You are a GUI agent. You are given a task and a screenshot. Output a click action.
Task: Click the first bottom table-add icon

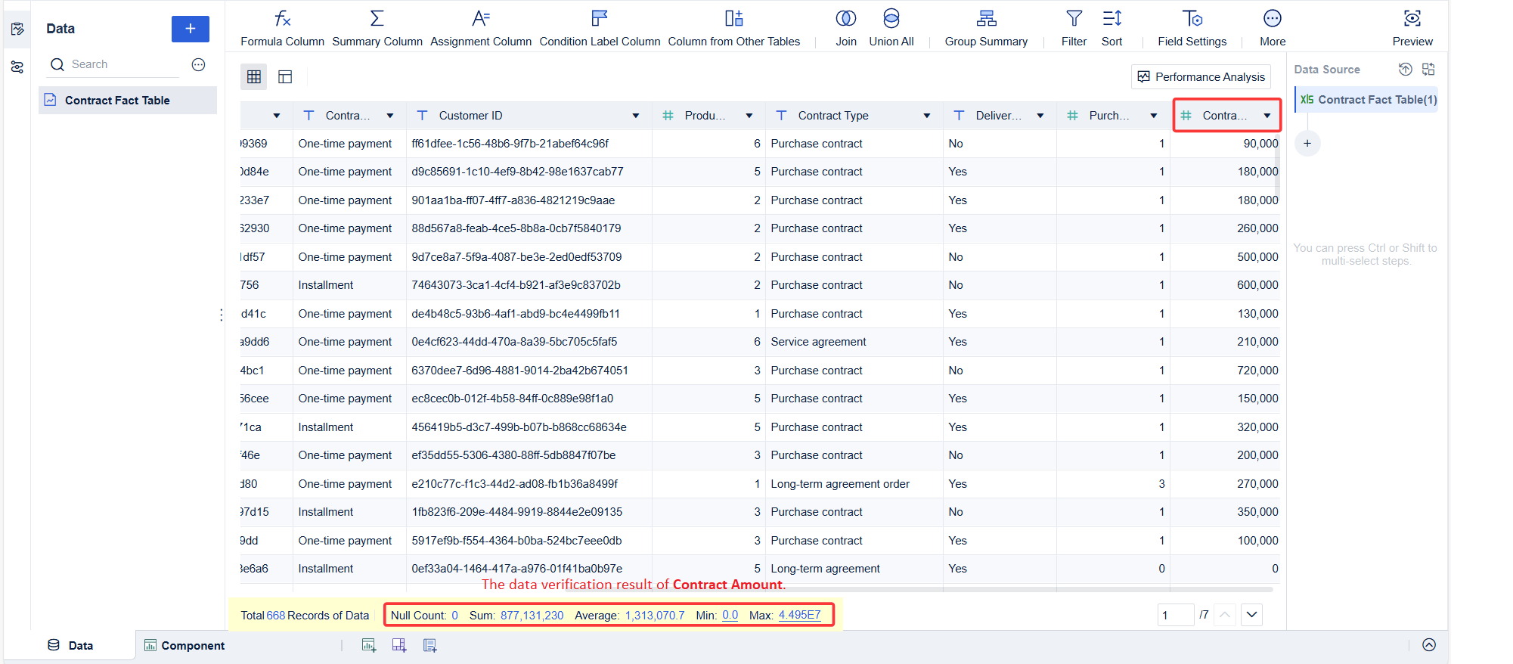click(369, 645)
